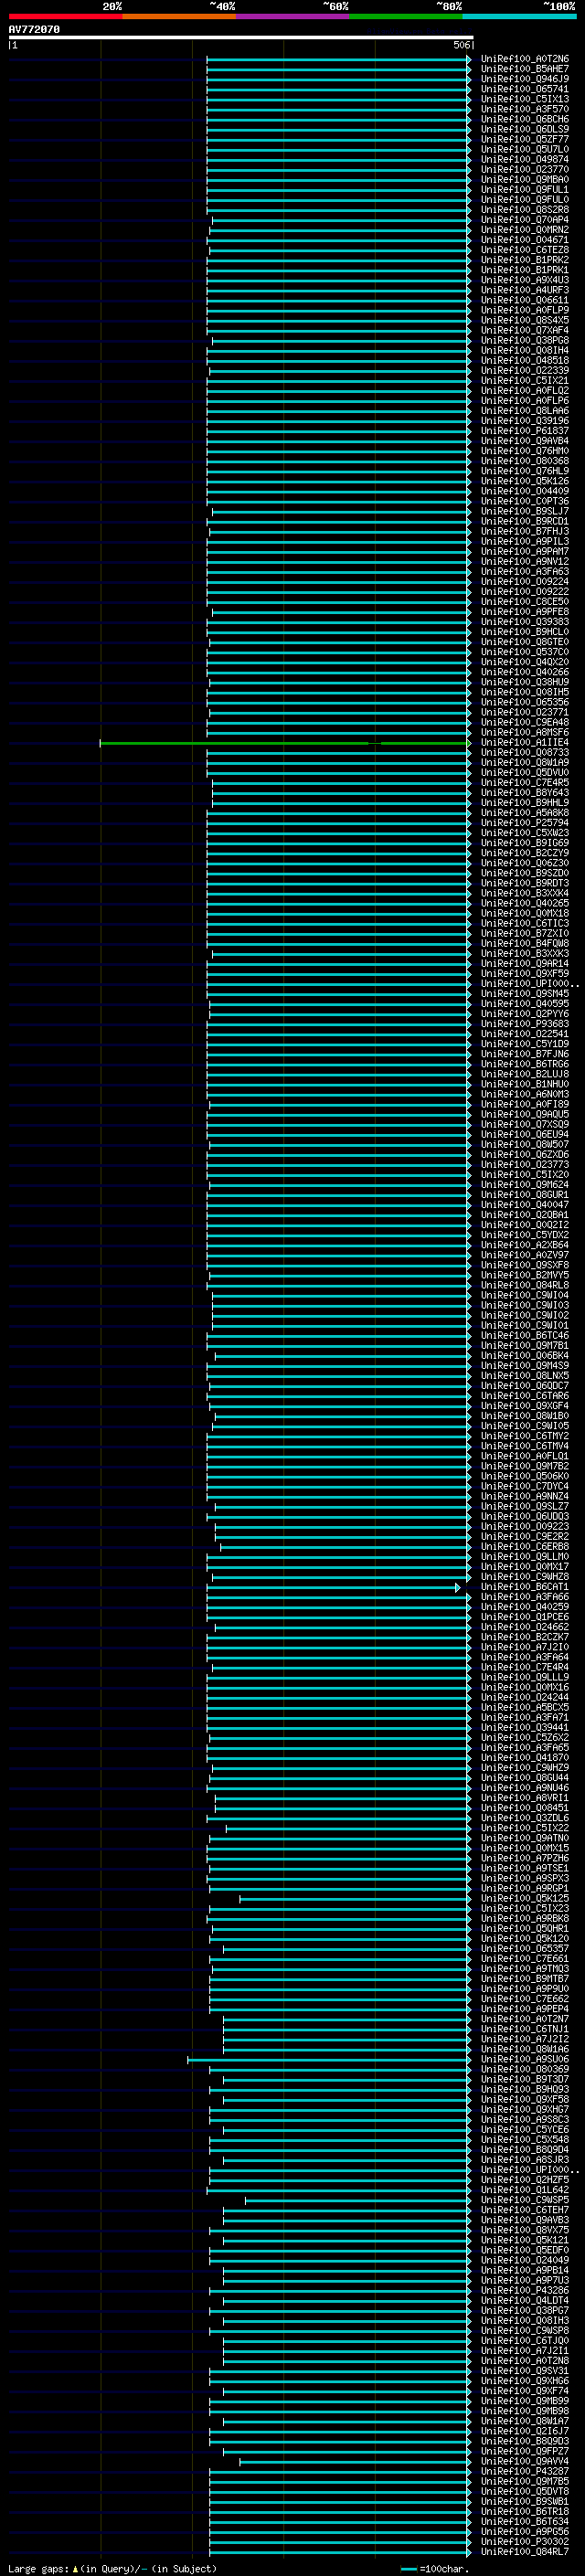The image size is (585, 2576).
Task: Click label UniRef100_Q5K125
Action: tap(525, 1898)
